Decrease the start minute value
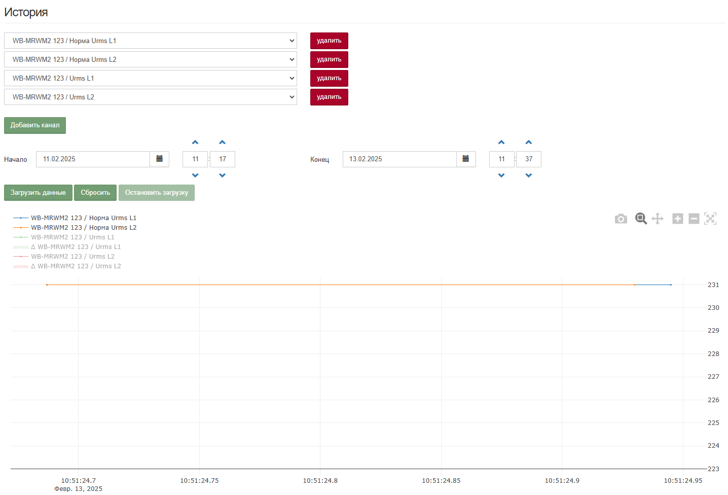The image size is (728, 495). coord(222,175)
